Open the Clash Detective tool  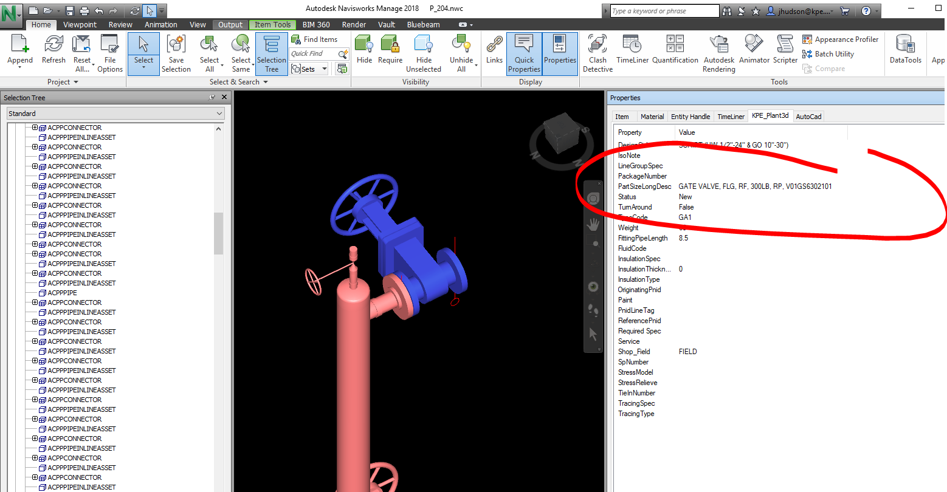[x=597, y=53]
